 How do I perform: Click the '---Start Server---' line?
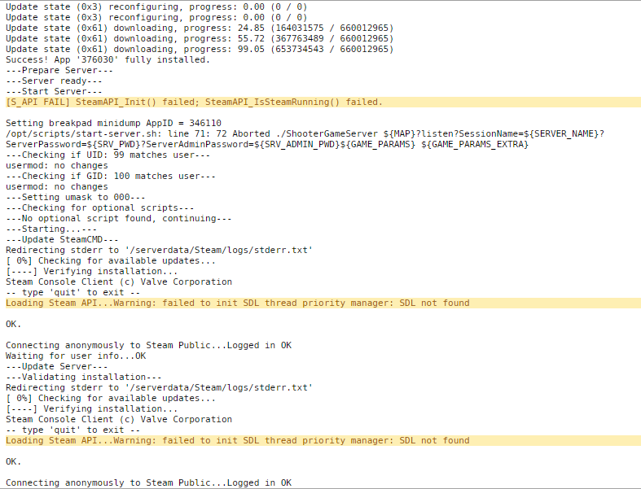pyautogui.click(x=54, y=91)
